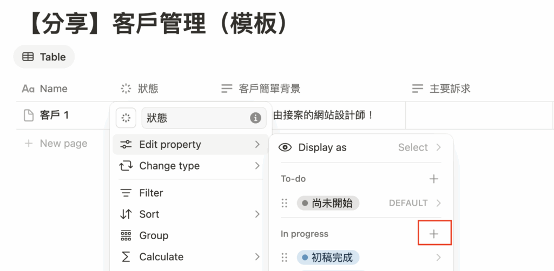
Task: Choose Filter from the property menu
Action: coord(151,193)
